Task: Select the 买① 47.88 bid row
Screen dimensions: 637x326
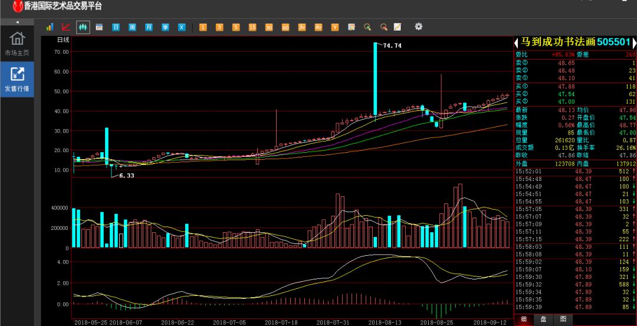Action: (x=575, y=87)
